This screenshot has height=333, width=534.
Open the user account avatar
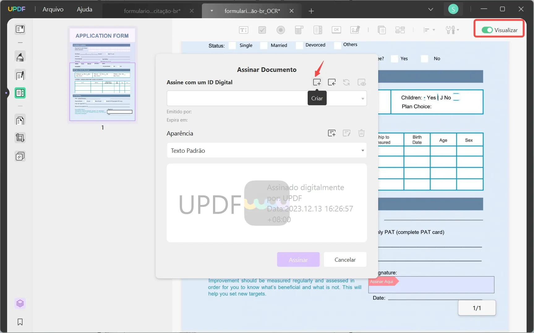453,9
